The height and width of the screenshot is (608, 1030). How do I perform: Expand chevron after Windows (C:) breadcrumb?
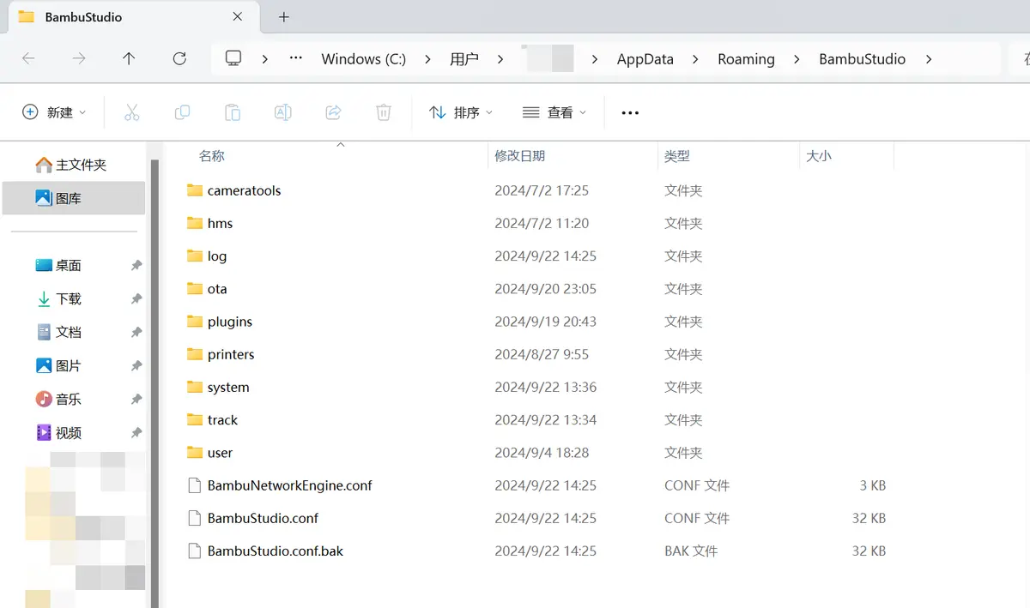click(427, 59)
